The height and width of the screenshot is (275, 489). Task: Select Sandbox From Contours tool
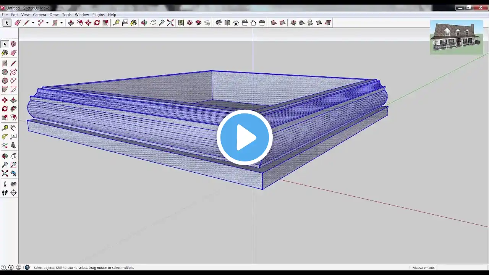point(274,23)
